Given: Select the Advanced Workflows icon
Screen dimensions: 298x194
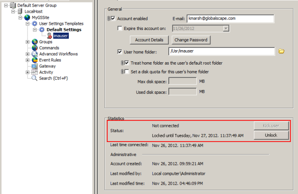Looking at the screenshot, I should 35,54.
